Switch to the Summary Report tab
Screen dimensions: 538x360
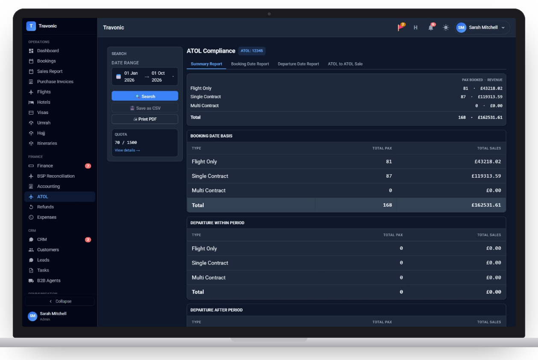(x=206, y=64)
